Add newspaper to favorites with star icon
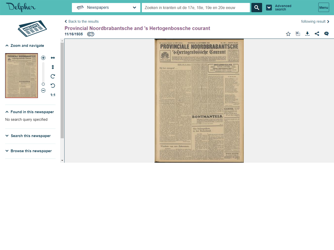The width and height of the screenshot is (334, 250). (288, 34)
